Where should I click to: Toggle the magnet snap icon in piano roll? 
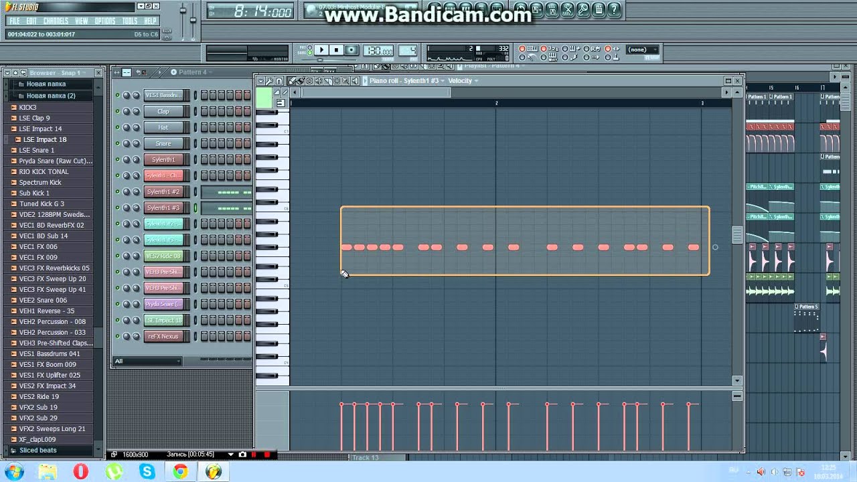(x=279, y=81)
